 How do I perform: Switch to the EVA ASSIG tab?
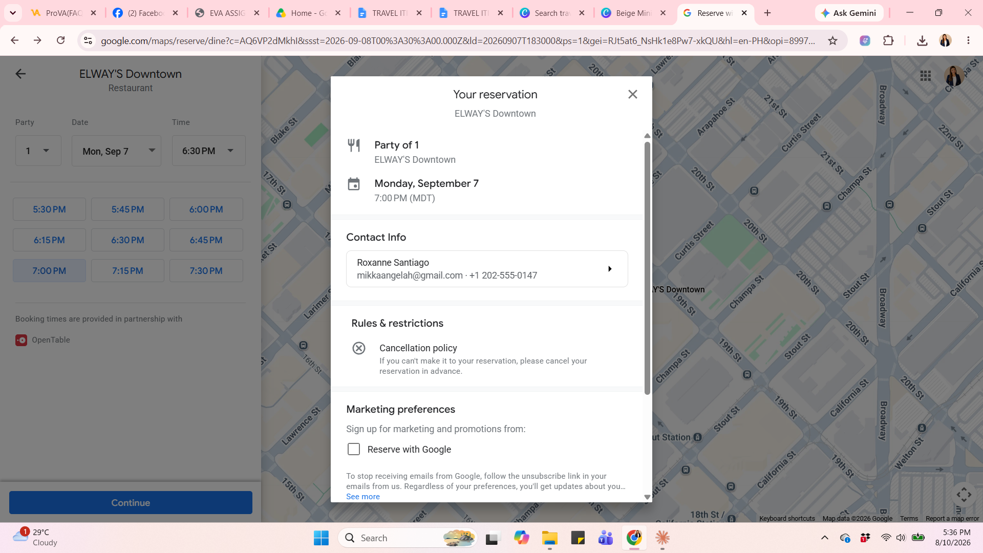click(227, 13)
